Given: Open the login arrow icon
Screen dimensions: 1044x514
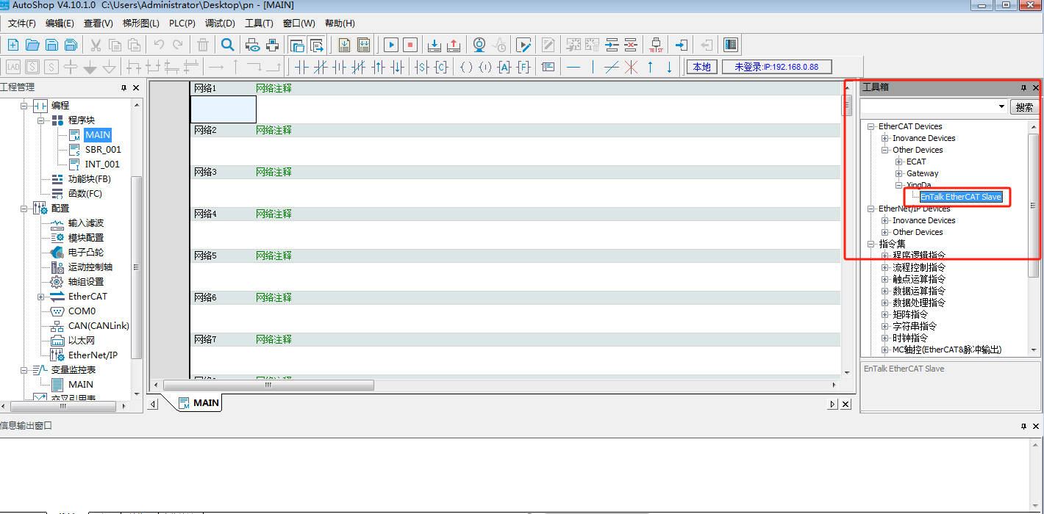Looking at the screenshot, I should tap(681, 45).
